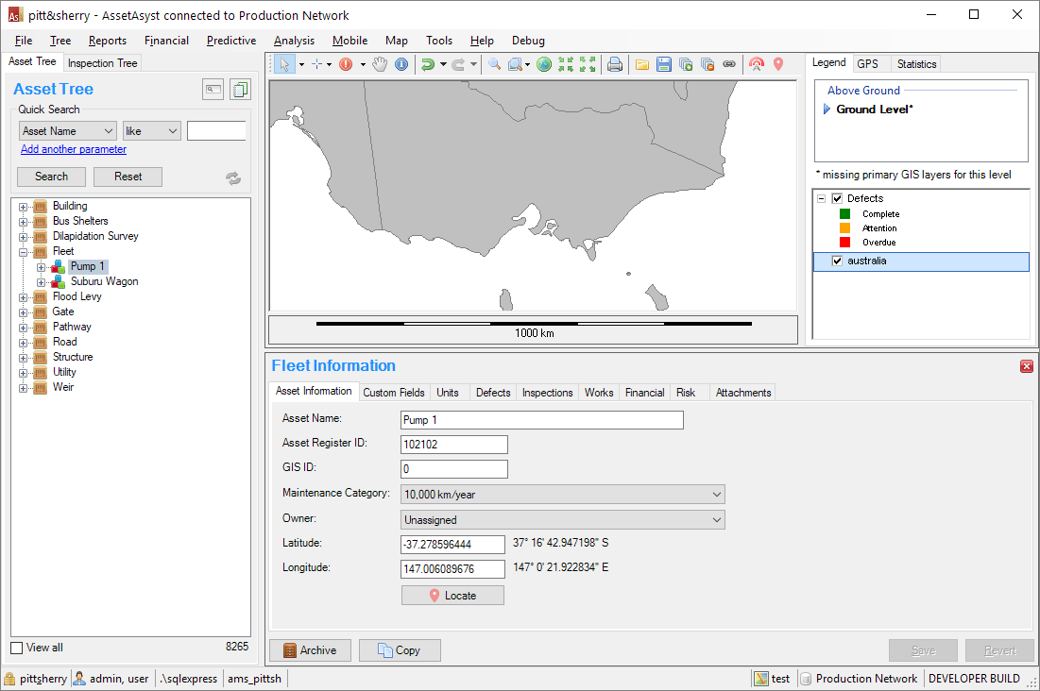
Task: Select the map pointer arrow tool
Action: click(x=286, y=64)
